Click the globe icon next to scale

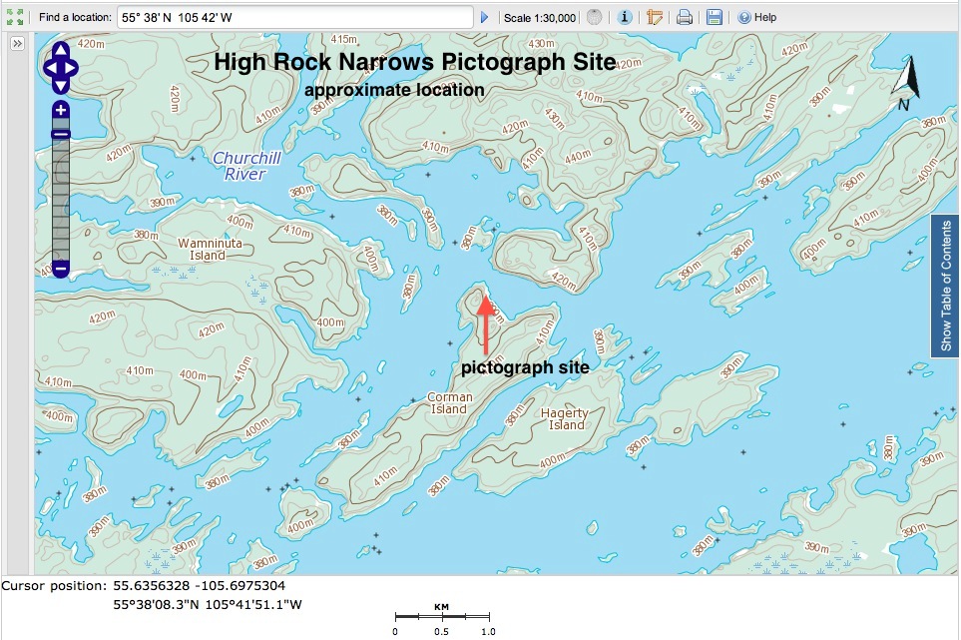(595, 17)
